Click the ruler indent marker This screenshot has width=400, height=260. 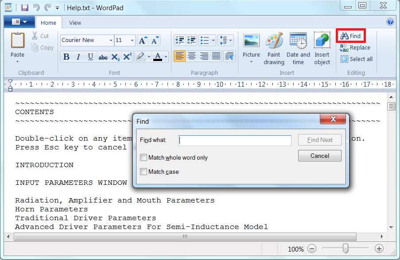click(10, 85)
